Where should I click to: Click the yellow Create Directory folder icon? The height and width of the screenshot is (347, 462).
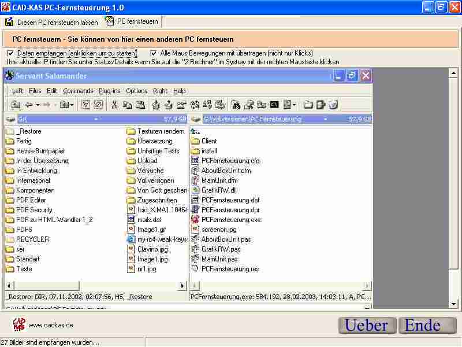[308, 105]
